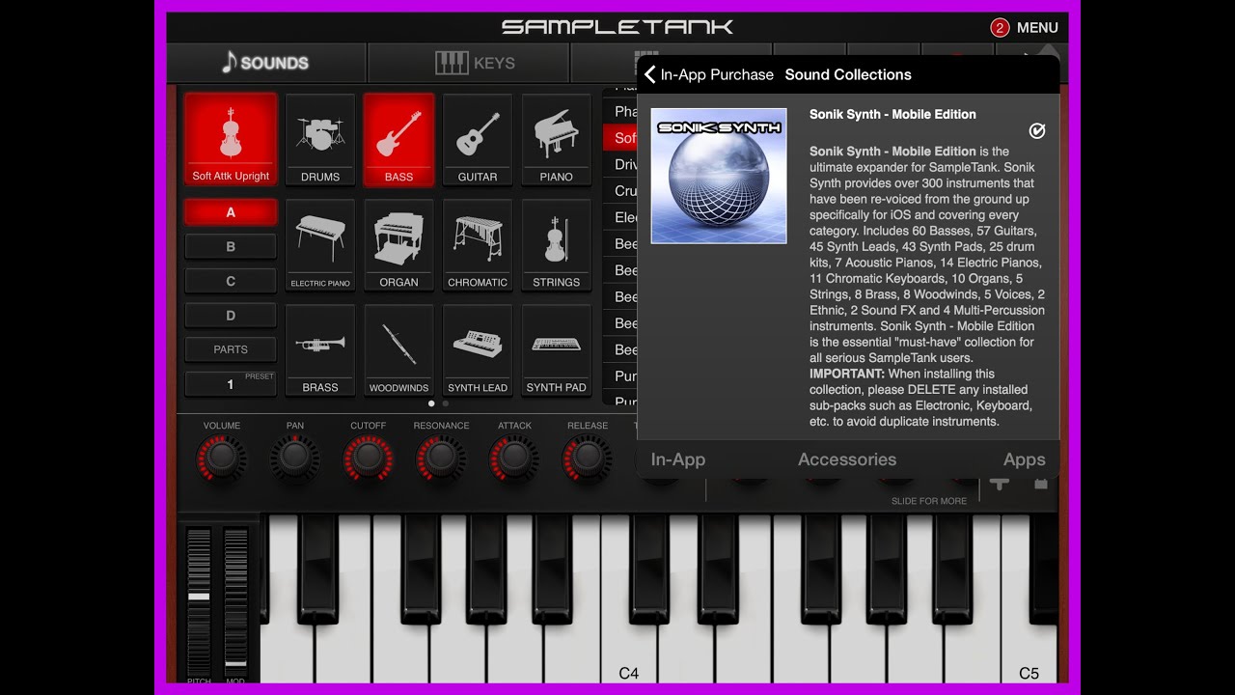This screenshot has width=1235, height=695.
Task: Choose the BRASS trumpet category
Action: (319, 350)
